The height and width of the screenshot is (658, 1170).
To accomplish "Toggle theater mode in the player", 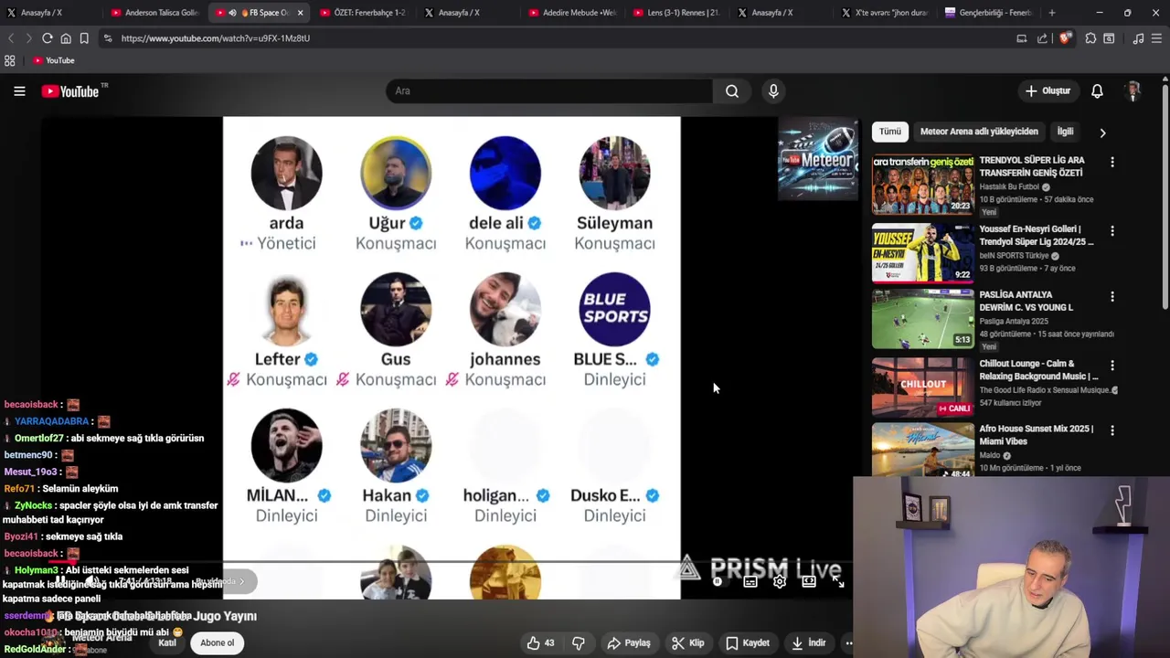I will 809,581.
